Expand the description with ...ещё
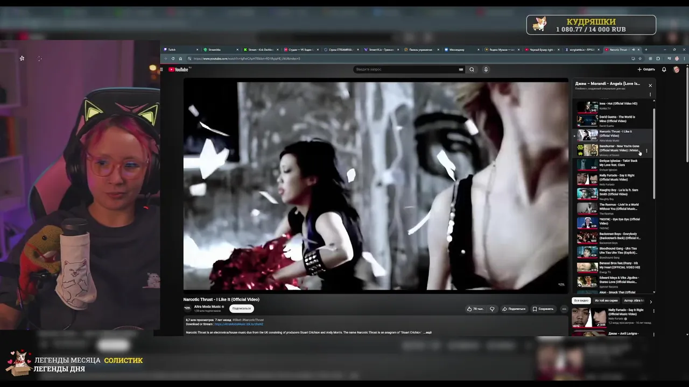The height and width of the screenshot is (387, 689). (x=427, y=332)
